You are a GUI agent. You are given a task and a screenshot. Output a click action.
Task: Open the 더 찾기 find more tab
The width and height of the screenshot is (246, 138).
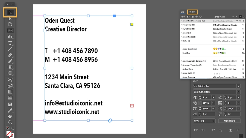[192, 12]
